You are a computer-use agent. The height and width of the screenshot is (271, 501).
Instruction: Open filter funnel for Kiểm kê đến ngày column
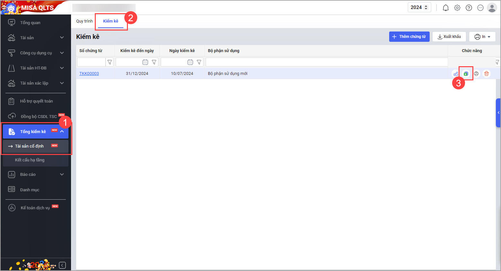[x=154, y=62]
